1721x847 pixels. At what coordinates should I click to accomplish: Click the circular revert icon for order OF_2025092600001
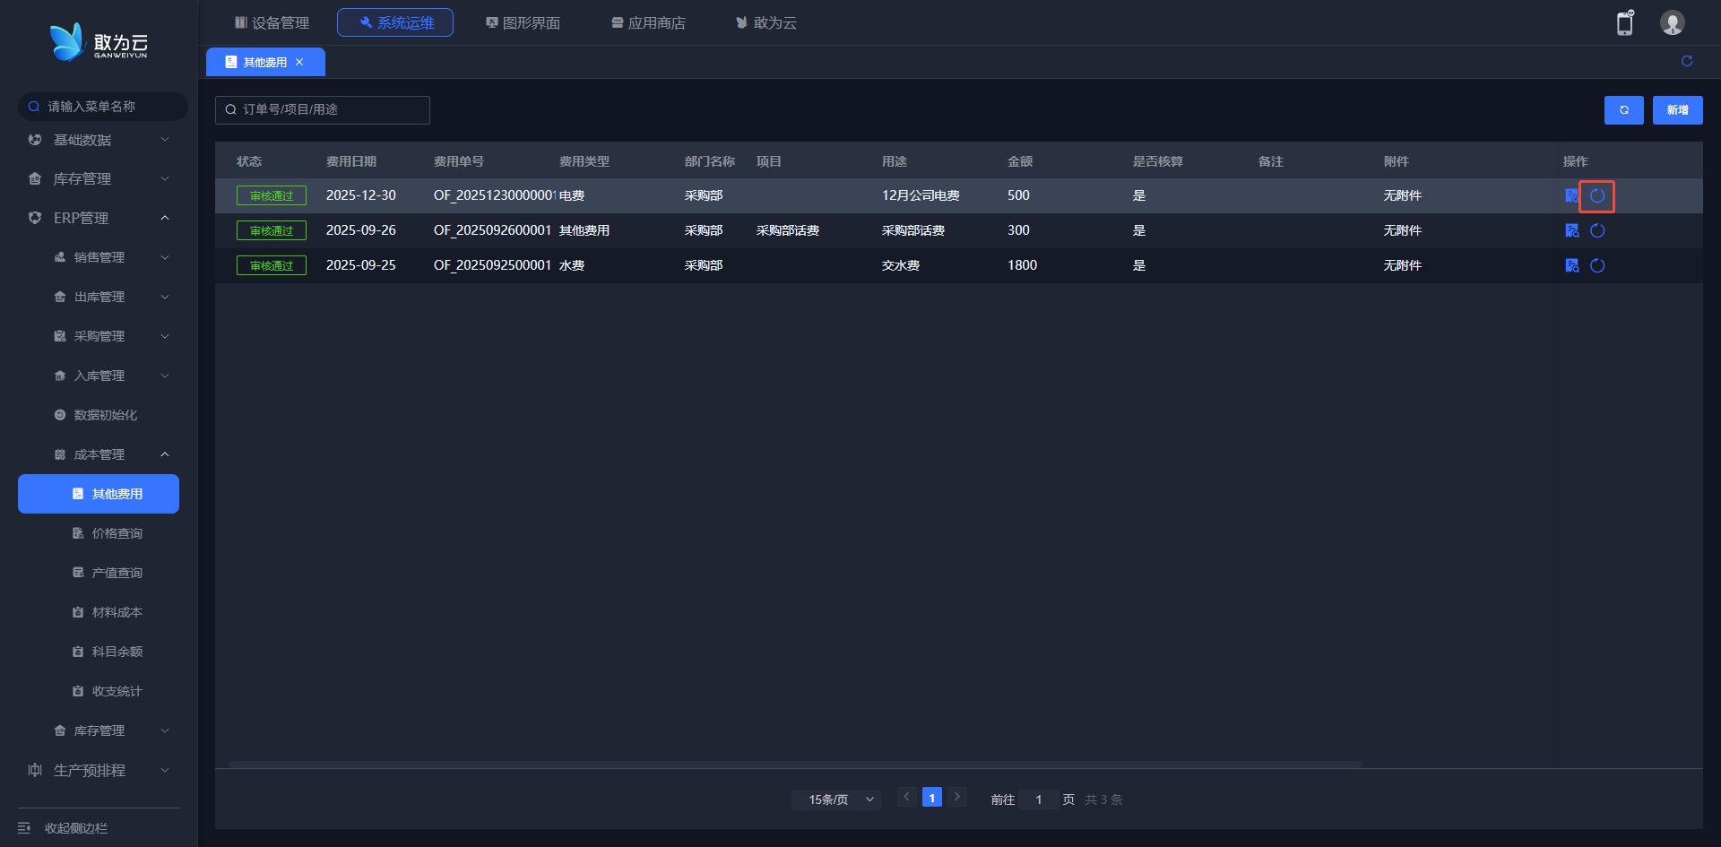1597,230
